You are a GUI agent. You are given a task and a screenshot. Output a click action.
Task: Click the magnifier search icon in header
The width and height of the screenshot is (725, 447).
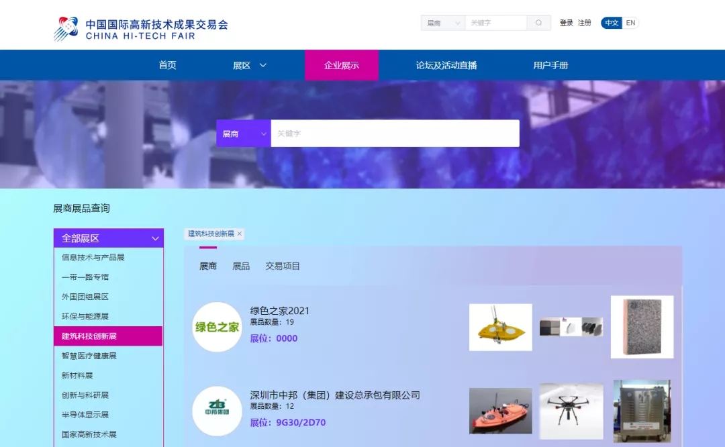pyautogui.click(x=538, y=23)
